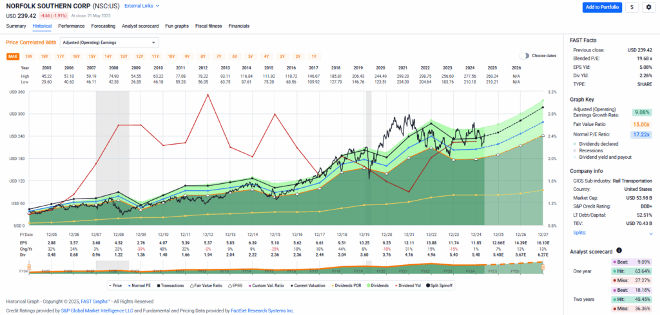Screen dimensions: 660x315
Task: Expand the Splits chevron
Action: point(651,233)
